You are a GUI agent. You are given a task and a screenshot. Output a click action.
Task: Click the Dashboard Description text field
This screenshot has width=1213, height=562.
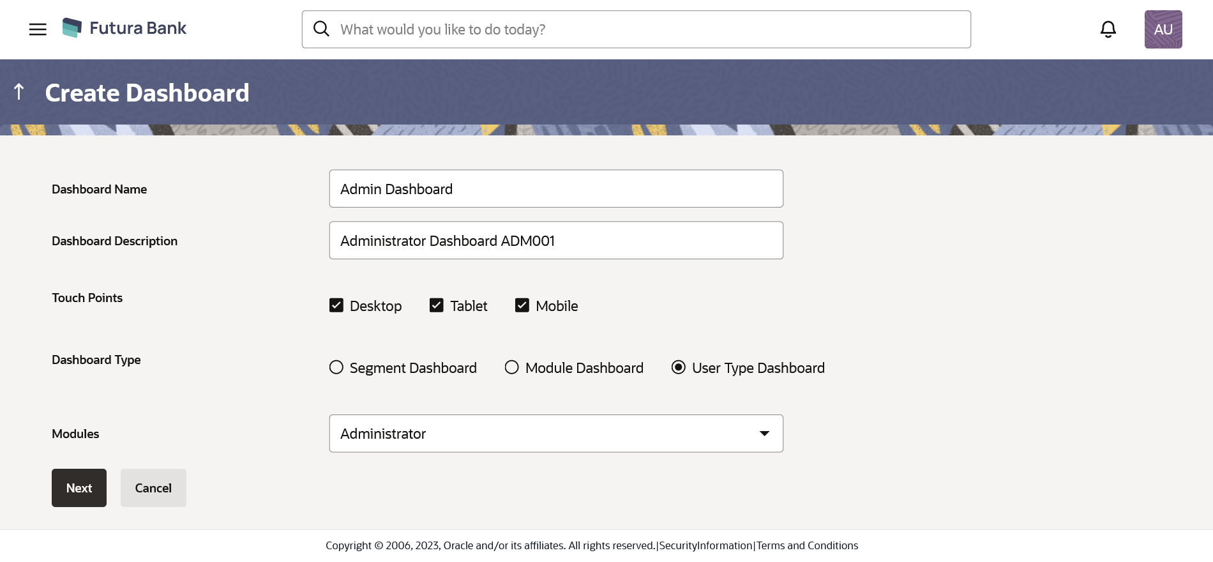pos(555,241)
